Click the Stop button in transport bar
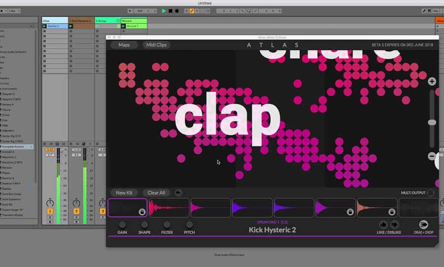Screen dimensions: 444x267 point(171,10)
